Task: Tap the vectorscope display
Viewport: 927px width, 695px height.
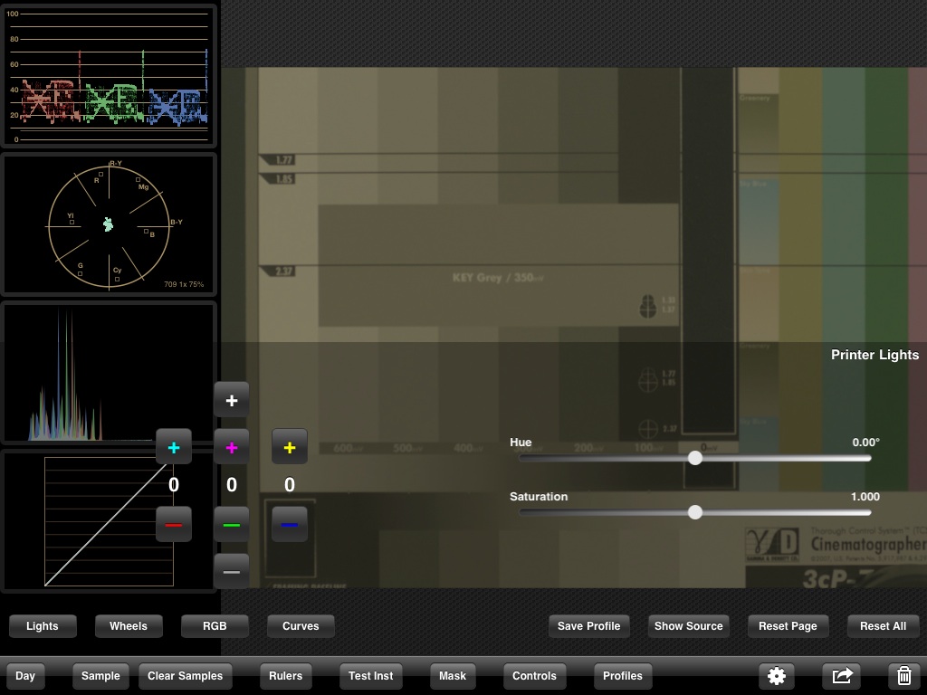Action: click(x=109, y=224)
